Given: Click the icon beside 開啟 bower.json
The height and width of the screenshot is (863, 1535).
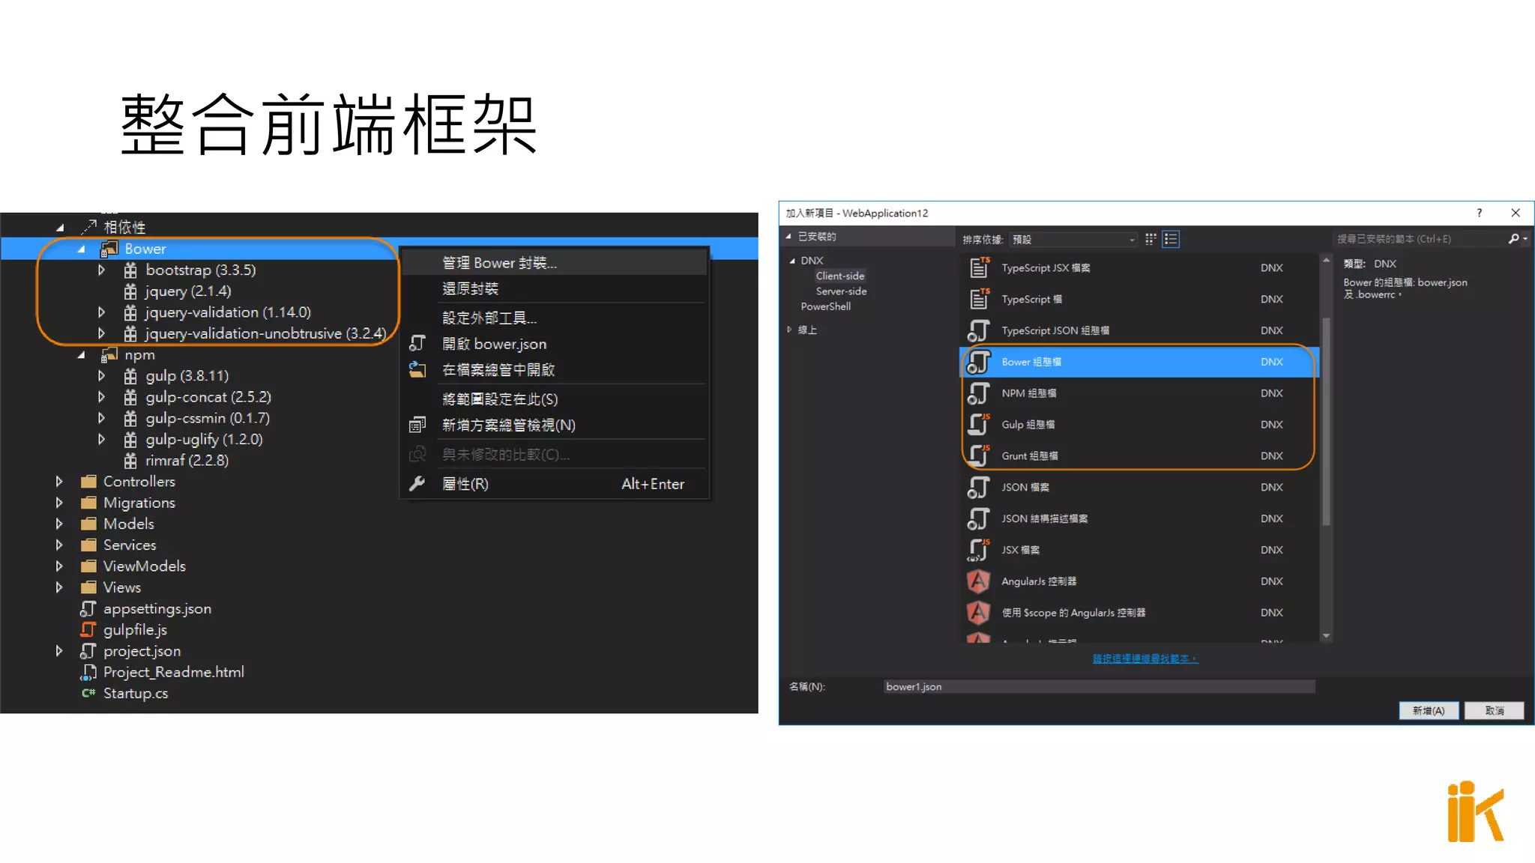Looking at the screenshot, I should point(417,344).
